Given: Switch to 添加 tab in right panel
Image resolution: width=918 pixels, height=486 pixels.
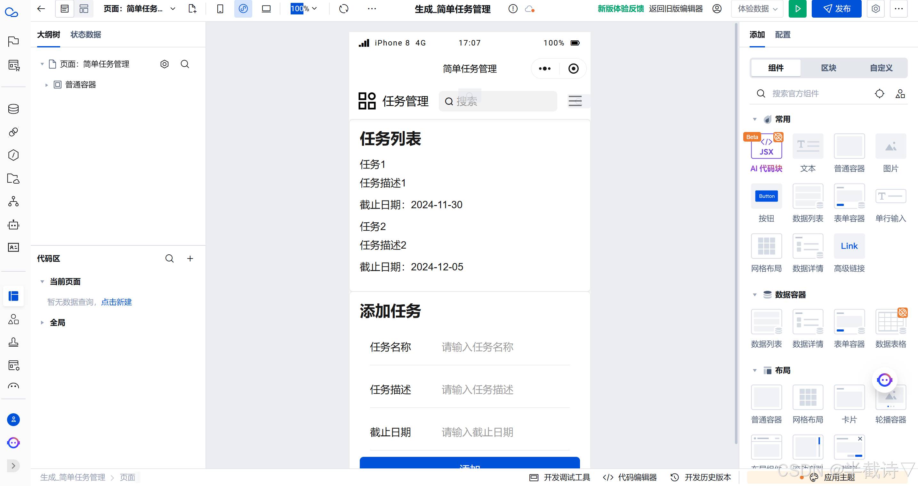Looking at the screenshot, I should pos(757,35).
